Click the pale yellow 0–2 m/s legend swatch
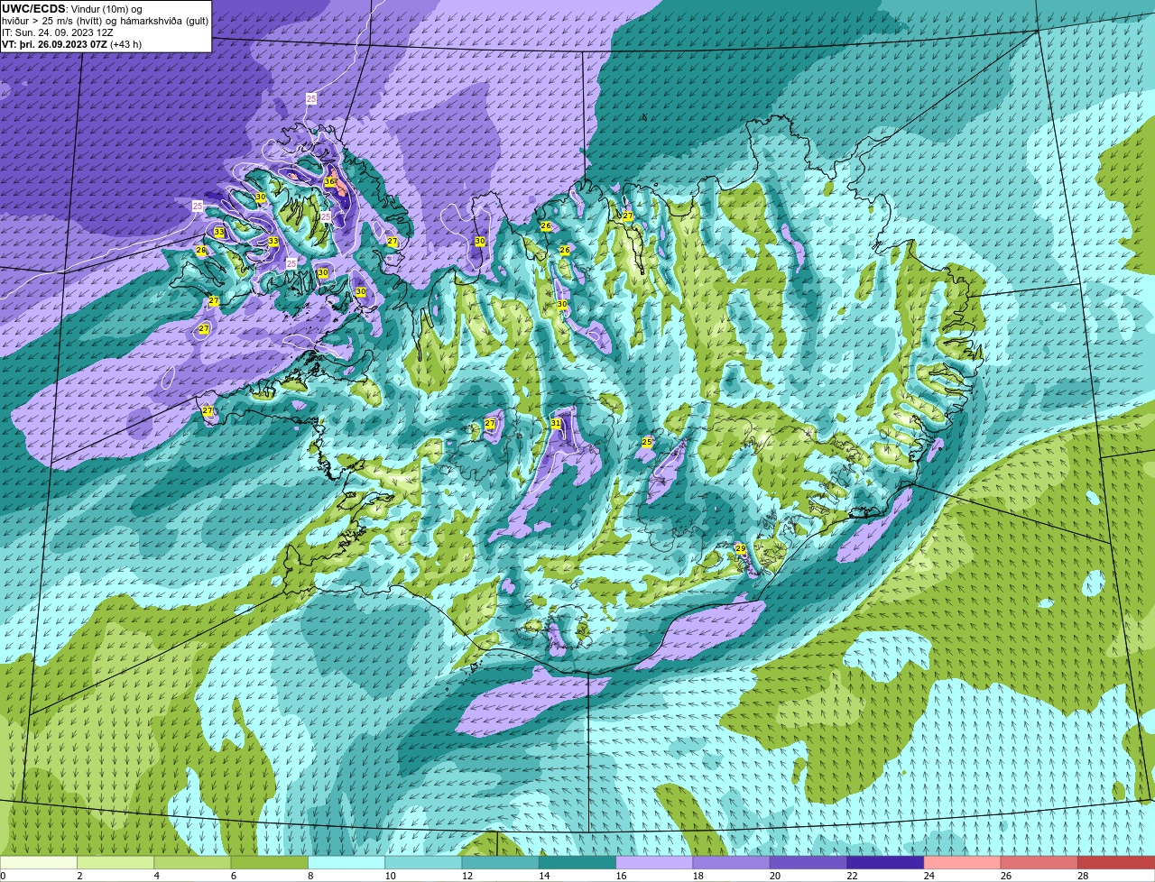Screen dimensions: 1155x882 [39, 862]
